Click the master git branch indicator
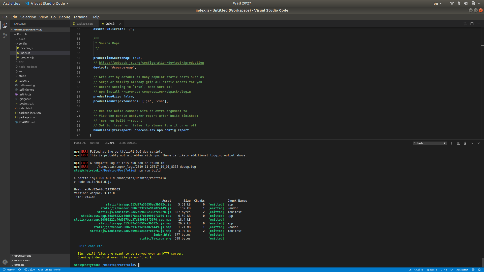This screenshot has height=272, width=484. tap(9, 270)
